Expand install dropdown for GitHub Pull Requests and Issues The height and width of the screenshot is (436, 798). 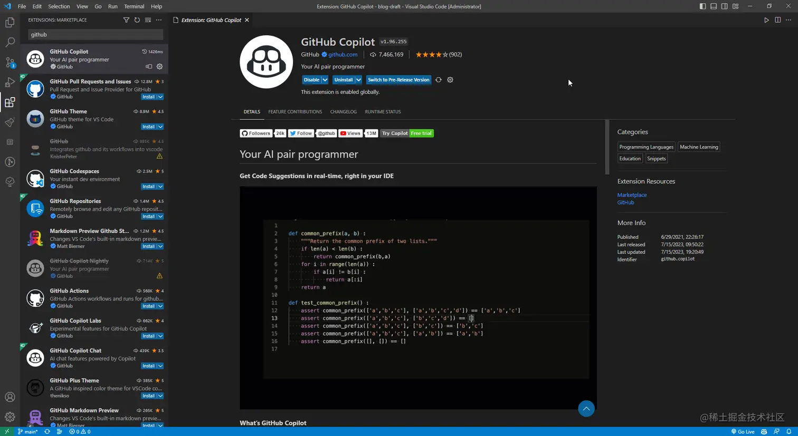(160, 97)
